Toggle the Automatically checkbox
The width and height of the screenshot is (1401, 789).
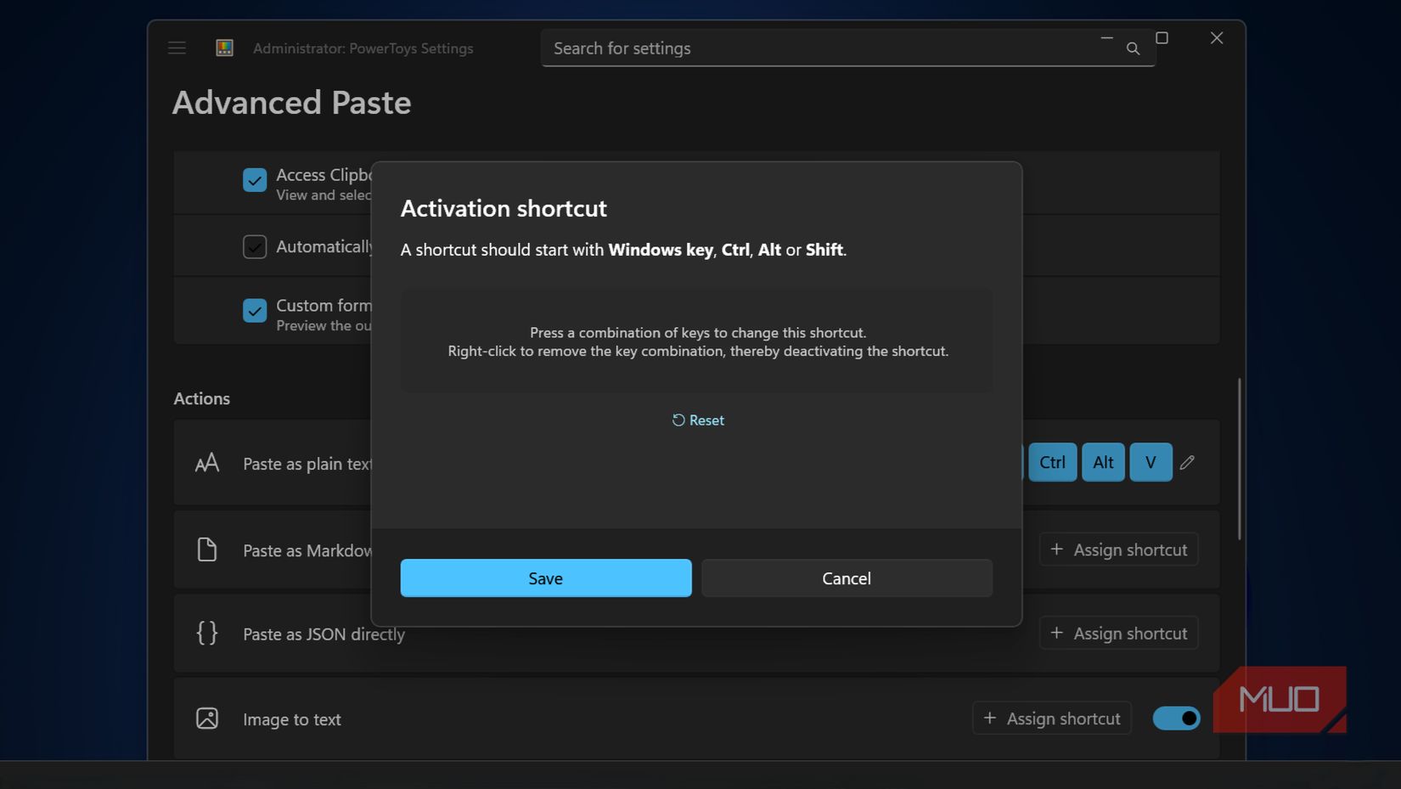coord(255,246)
